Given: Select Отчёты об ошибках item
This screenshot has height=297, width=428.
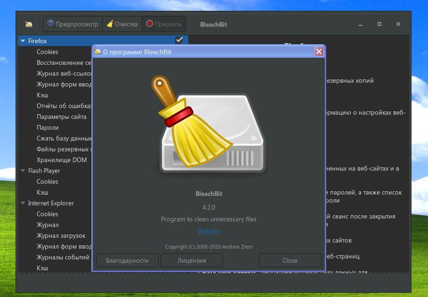Looking at the screenshot, I should 64,106.
